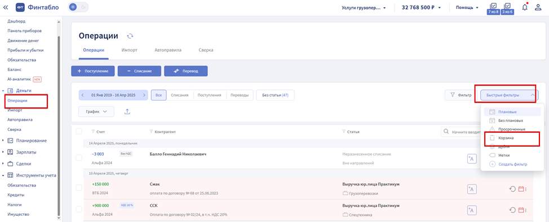549x222 pixels.
Task: Select the Списания segment filter
Action: [x=180, y=95]
